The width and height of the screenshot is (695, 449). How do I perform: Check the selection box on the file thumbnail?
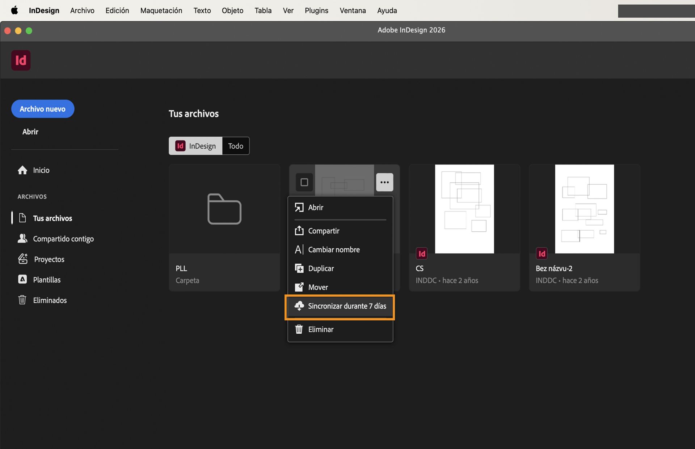[x=304, y=183]
